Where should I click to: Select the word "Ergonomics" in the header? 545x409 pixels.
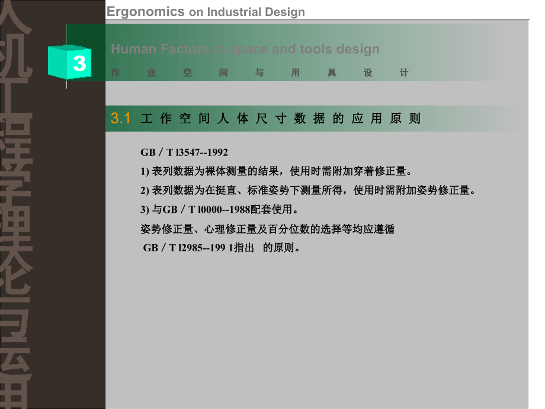click(x=146, y=11)
